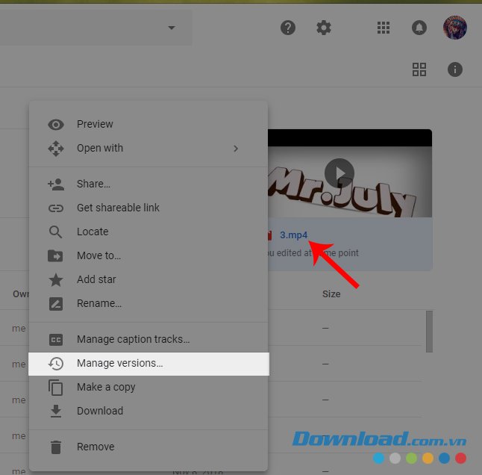The image size is (482, 475).
Task: Click Get shareable link option
Action: 118,208
